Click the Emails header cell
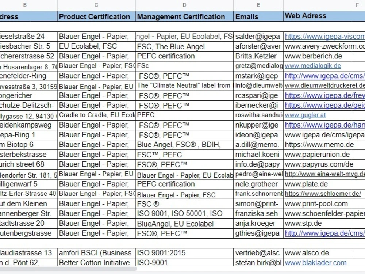Image resolution: width=365 pixels, height=274 pixels. coord(258,16)
